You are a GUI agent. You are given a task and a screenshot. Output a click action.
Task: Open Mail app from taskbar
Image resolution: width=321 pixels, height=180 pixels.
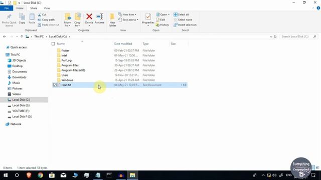tap(63, 175)
